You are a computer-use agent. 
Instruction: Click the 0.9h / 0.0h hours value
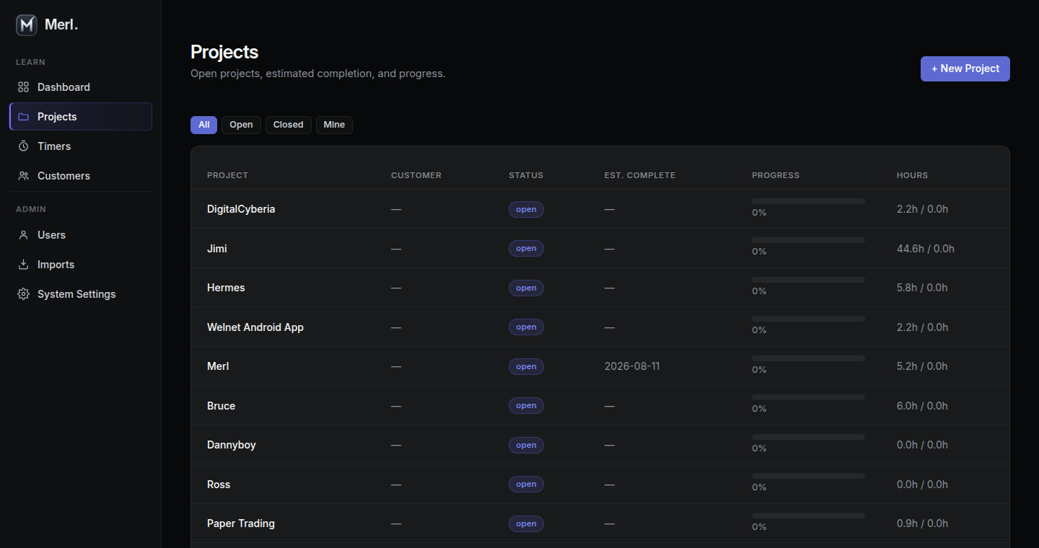[922, 523]
